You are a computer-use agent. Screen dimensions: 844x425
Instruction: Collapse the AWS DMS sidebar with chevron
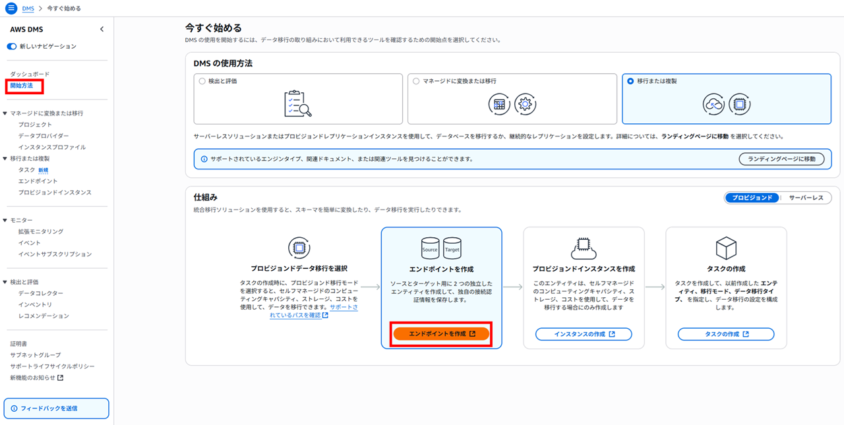tap(102, 29)
